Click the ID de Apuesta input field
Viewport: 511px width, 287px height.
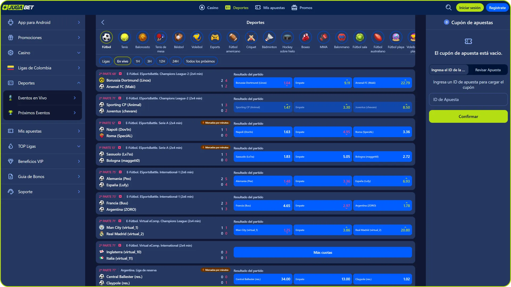468,99
